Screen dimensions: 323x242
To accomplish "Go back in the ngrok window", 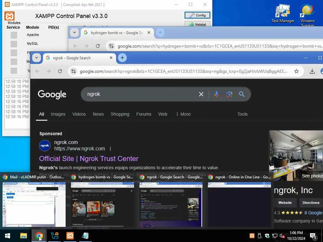I will (x=37, y=71).
